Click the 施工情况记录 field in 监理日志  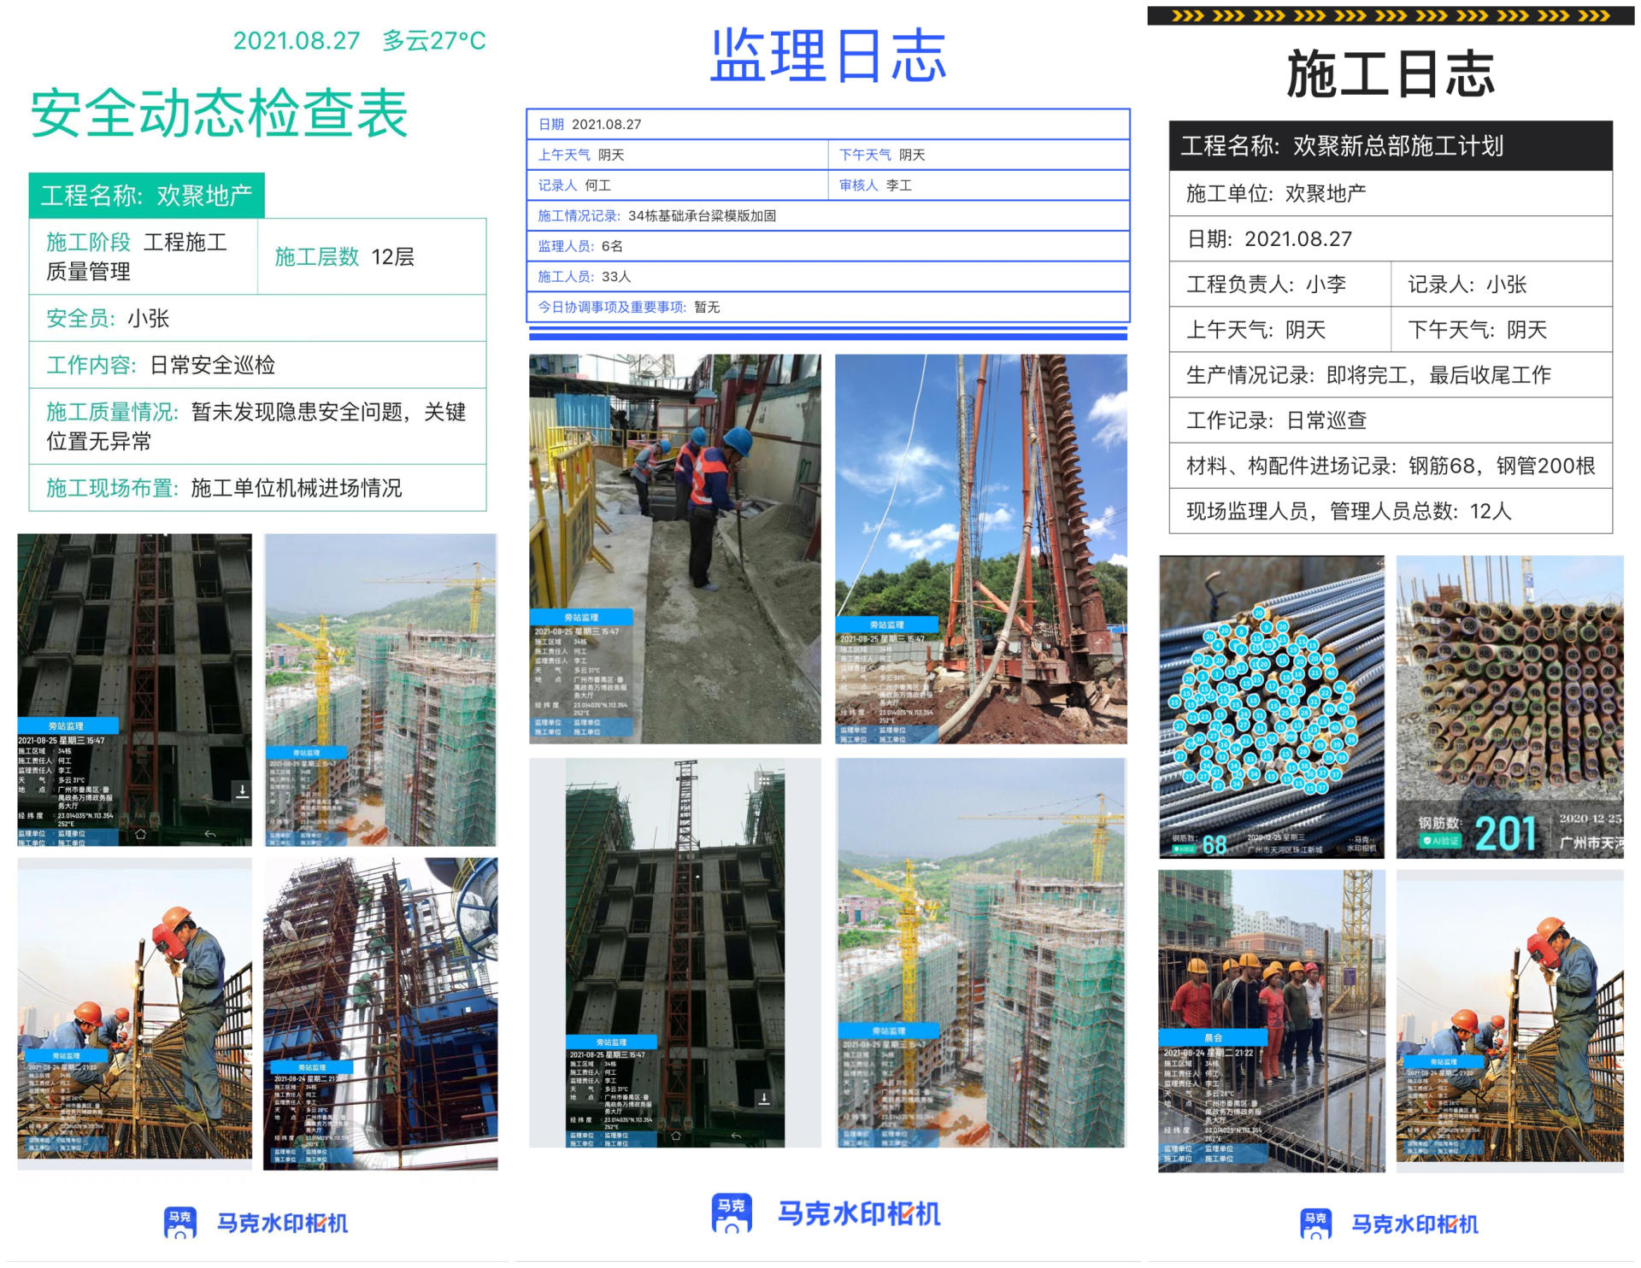point(827,215)
